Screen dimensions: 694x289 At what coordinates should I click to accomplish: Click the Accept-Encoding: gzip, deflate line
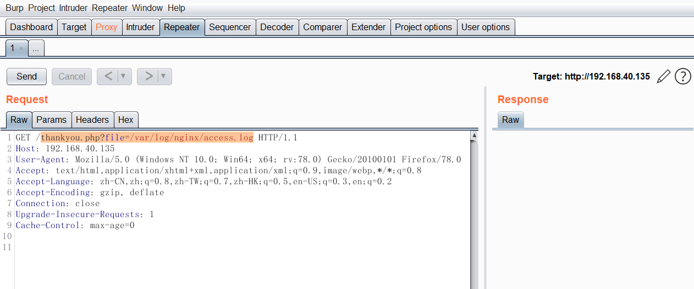[90, 192]
